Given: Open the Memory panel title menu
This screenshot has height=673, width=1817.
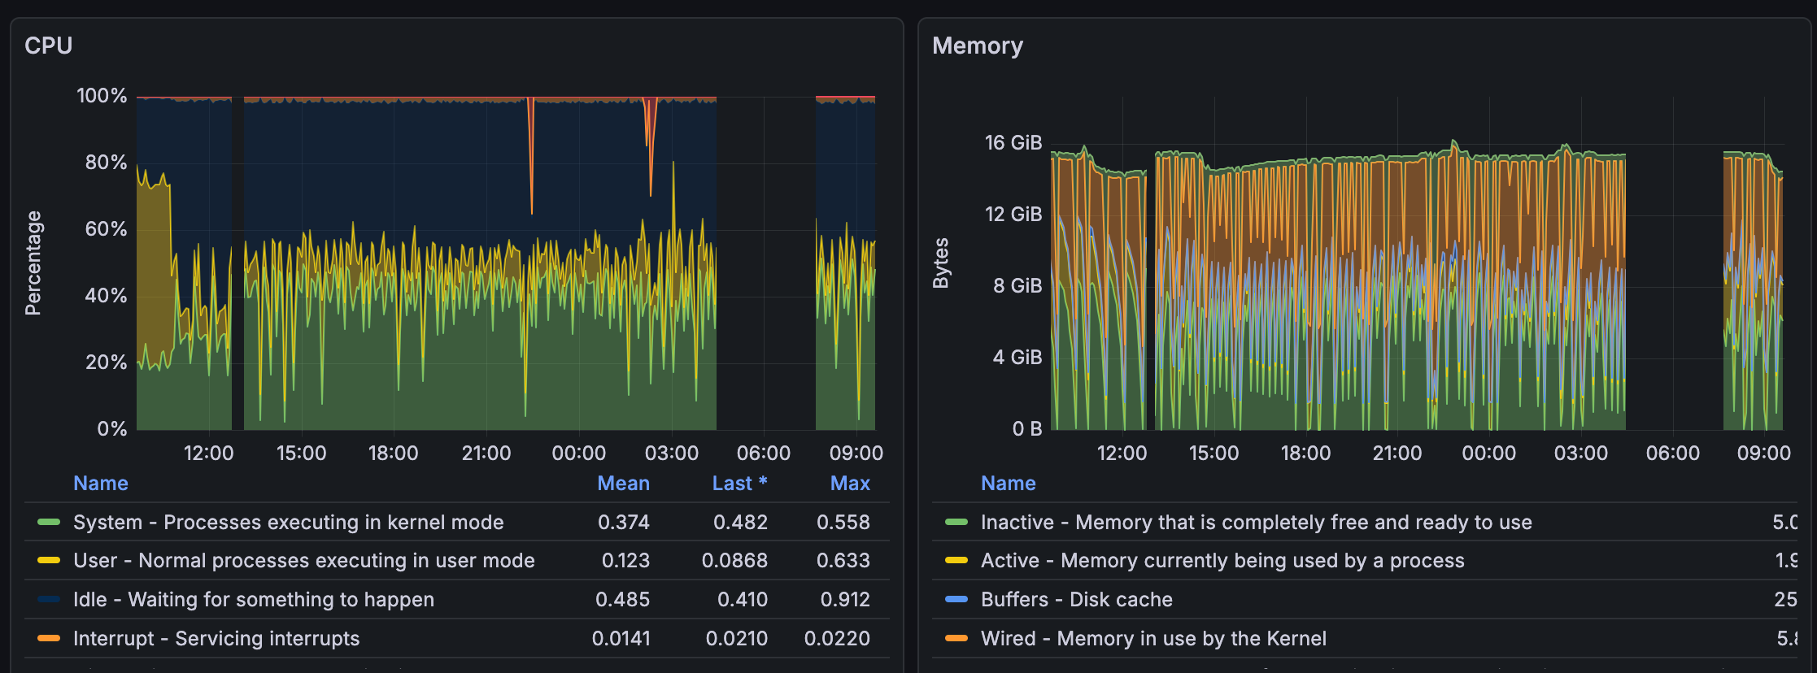Looking at the screenshot, I should pos(977,46).
